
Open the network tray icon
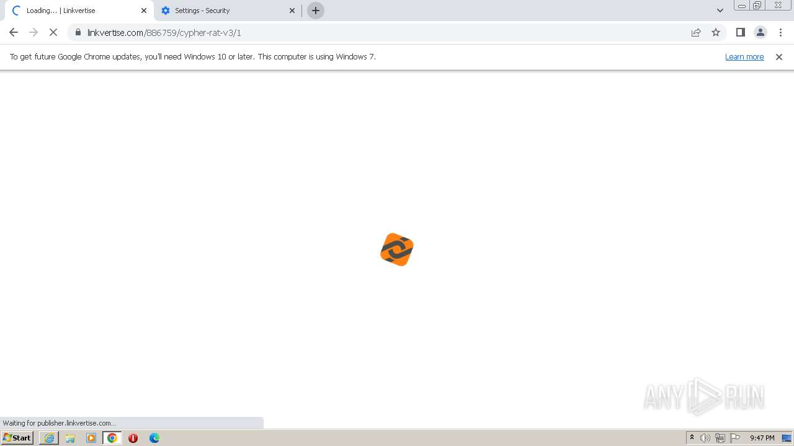point(720,438)
